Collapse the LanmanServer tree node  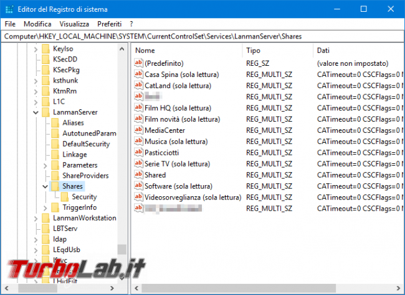point(36,112)
